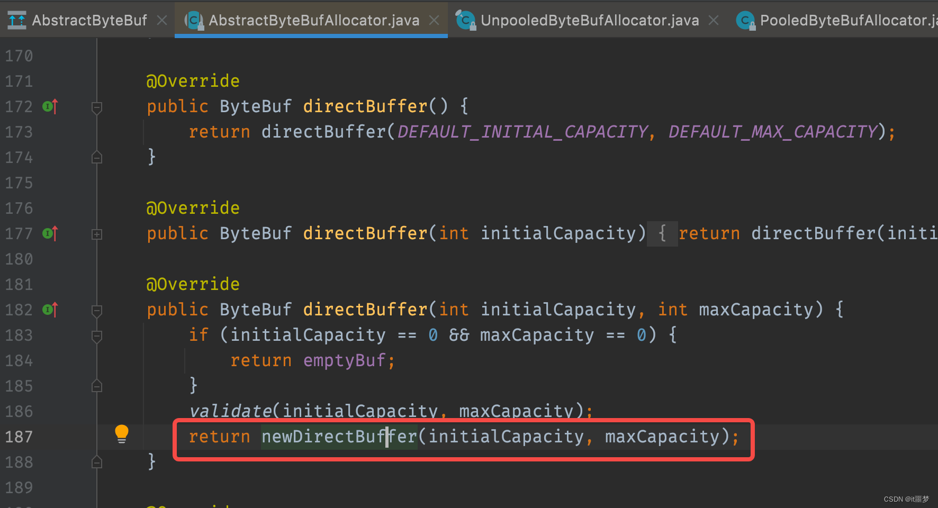Click the 'if' keyword on line 183

[x=199, y=335]
